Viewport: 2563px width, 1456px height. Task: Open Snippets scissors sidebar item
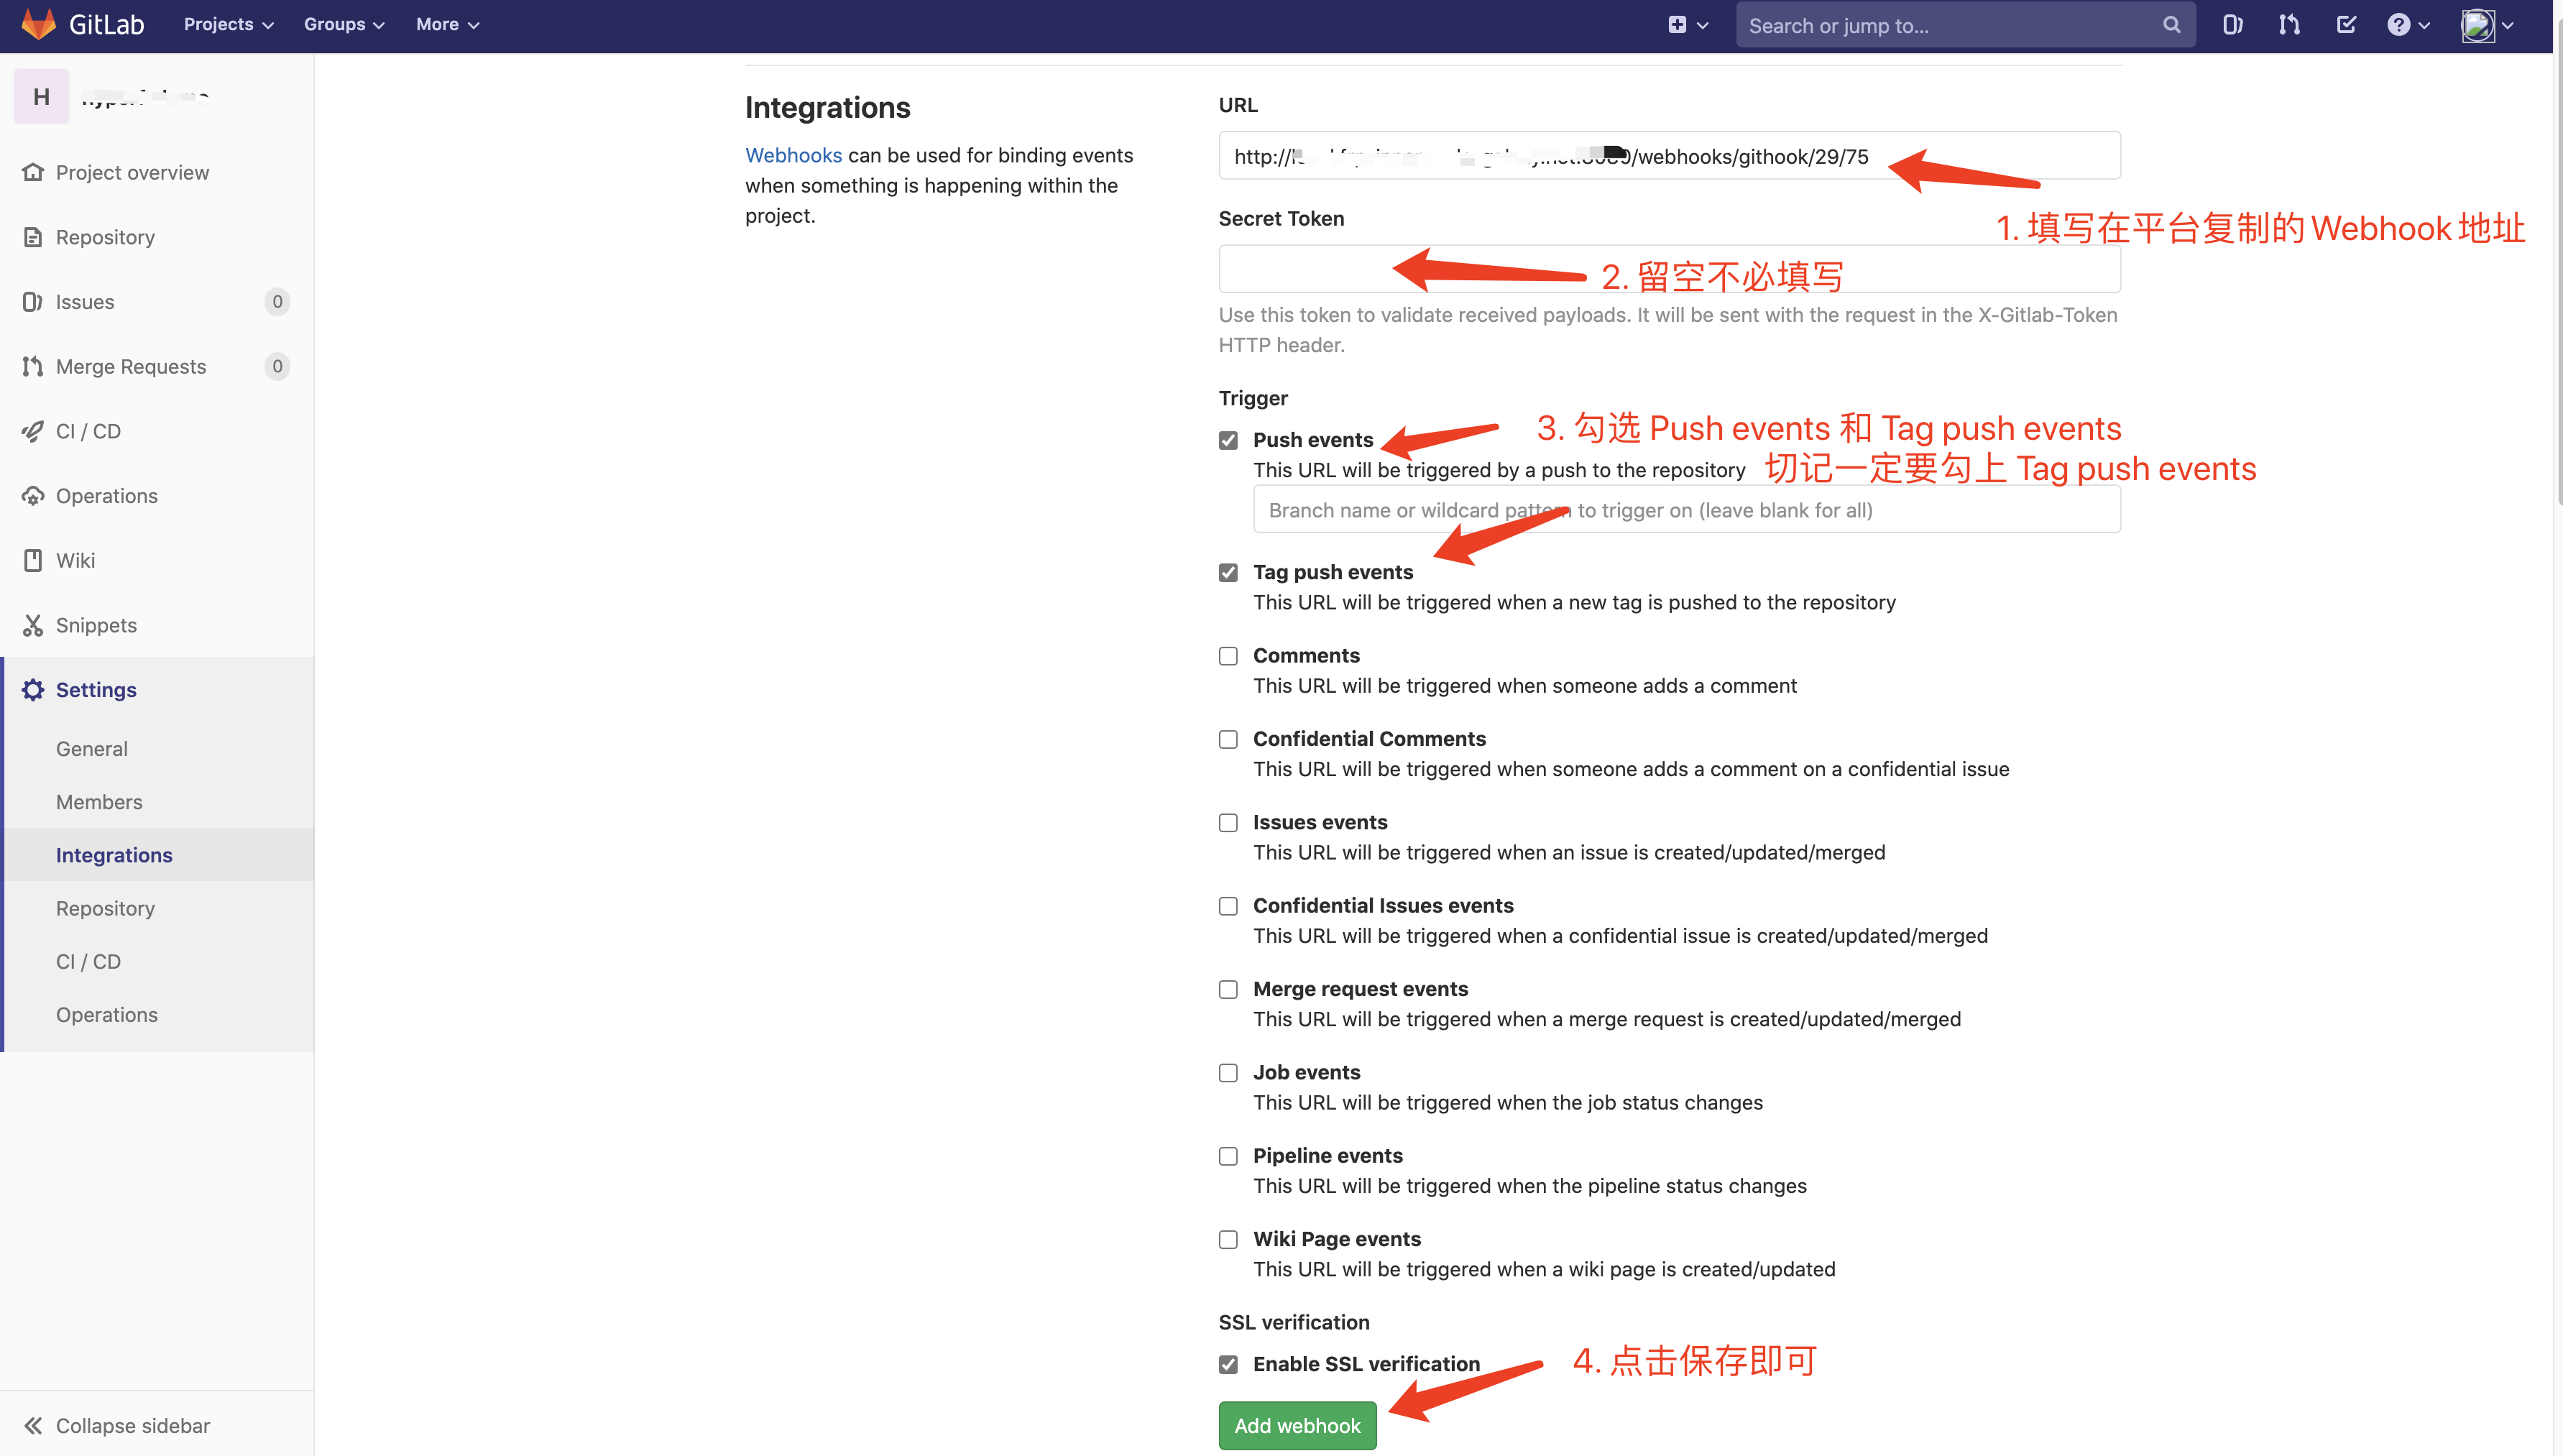click(96, 625)
